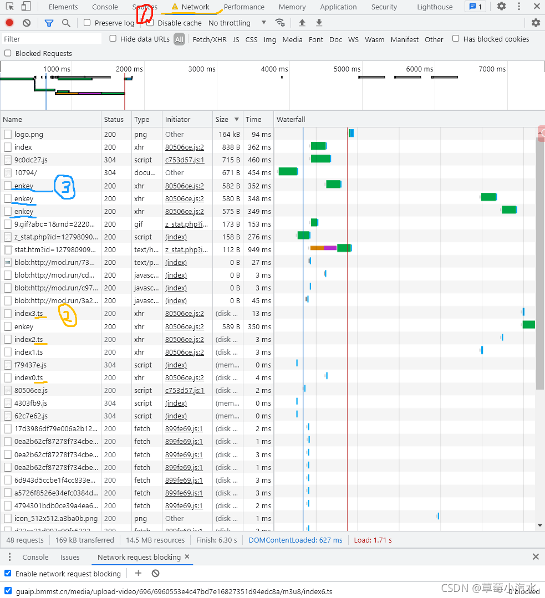Open the Lighthouse tab
The width and height of the screenshot is (545, 598).
click(x=435, y=7)
